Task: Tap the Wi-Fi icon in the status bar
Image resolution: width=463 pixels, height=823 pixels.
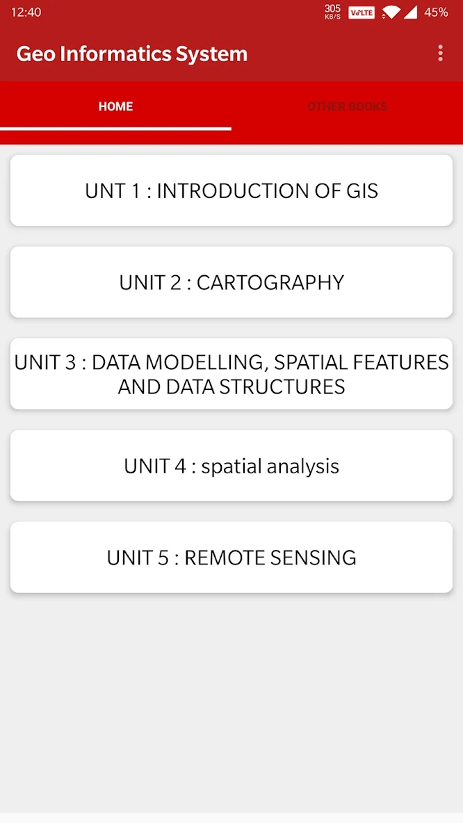Action: pos(390,12)
